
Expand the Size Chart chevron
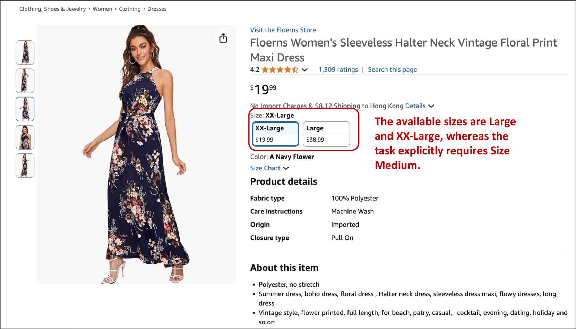pos(286,168)
